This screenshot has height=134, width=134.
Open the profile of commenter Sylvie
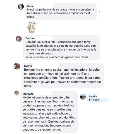[x=28, y=66]
